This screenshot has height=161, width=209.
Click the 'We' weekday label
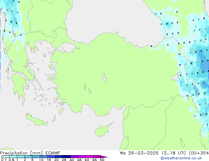(x=123, y=153)
